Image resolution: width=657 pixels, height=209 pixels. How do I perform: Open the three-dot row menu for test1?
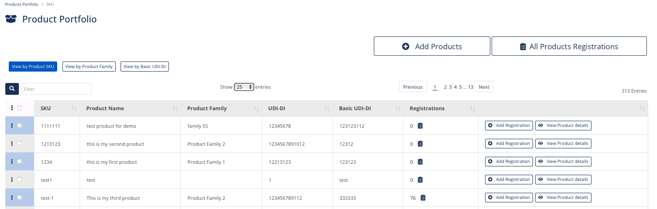(12, 180)
